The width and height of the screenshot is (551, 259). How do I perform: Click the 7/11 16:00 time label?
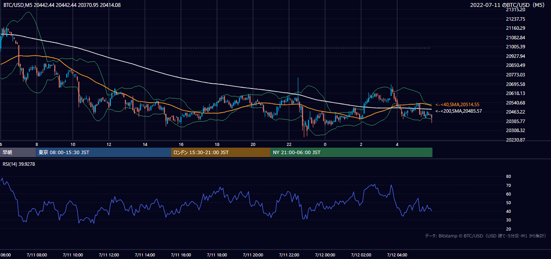(181, 255)
